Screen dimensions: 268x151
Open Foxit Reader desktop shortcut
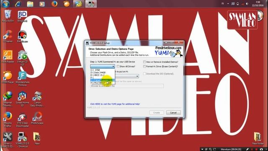[8, 57]
